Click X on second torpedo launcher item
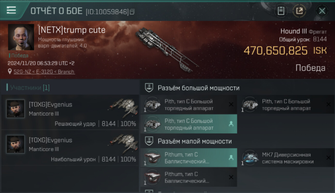 (x=329, y=104)
